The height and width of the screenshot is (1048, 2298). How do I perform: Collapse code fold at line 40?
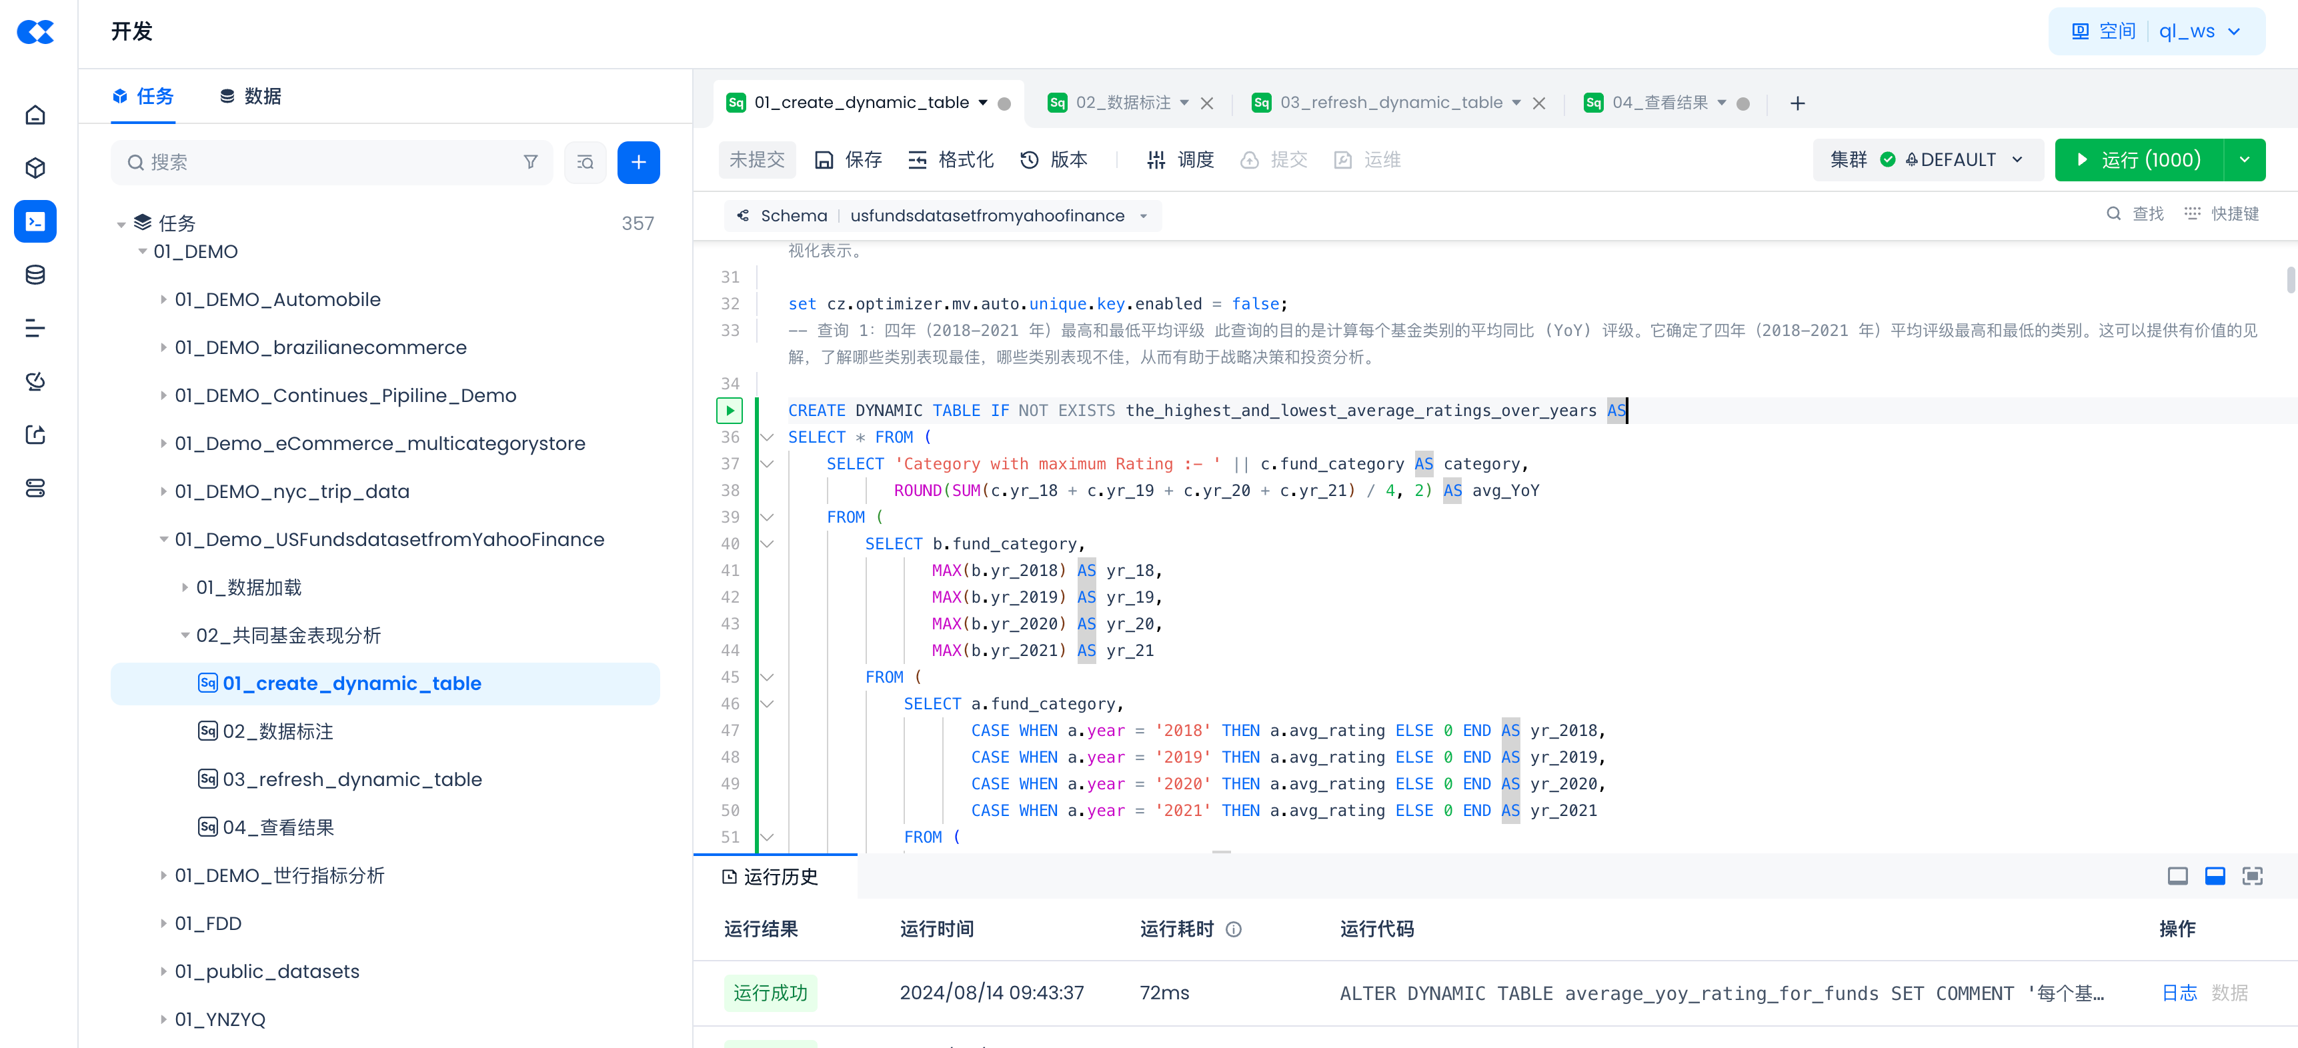pos(767,543)
